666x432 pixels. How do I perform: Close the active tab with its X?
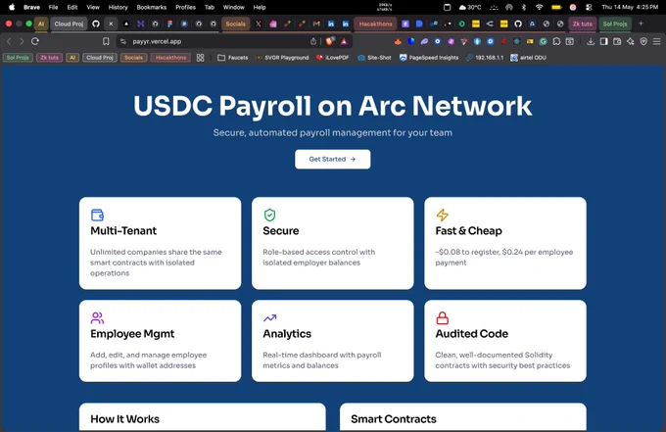[111, 24]
